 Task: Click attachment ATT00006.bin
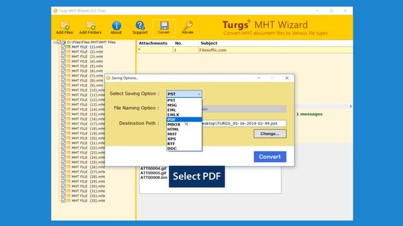point(154,177)
